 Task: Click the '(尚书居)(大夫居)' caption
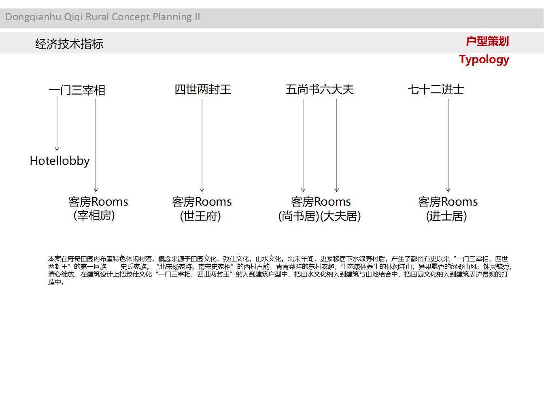[320, 216]
